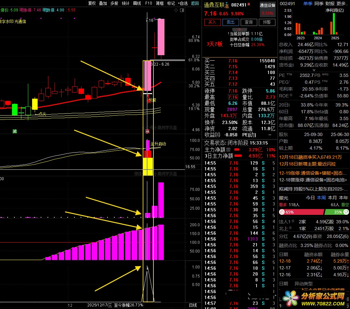Viewport: 350px width, 309px height.
Task: Open the 12-19涨停 reason link
Action: click(313, 173)
